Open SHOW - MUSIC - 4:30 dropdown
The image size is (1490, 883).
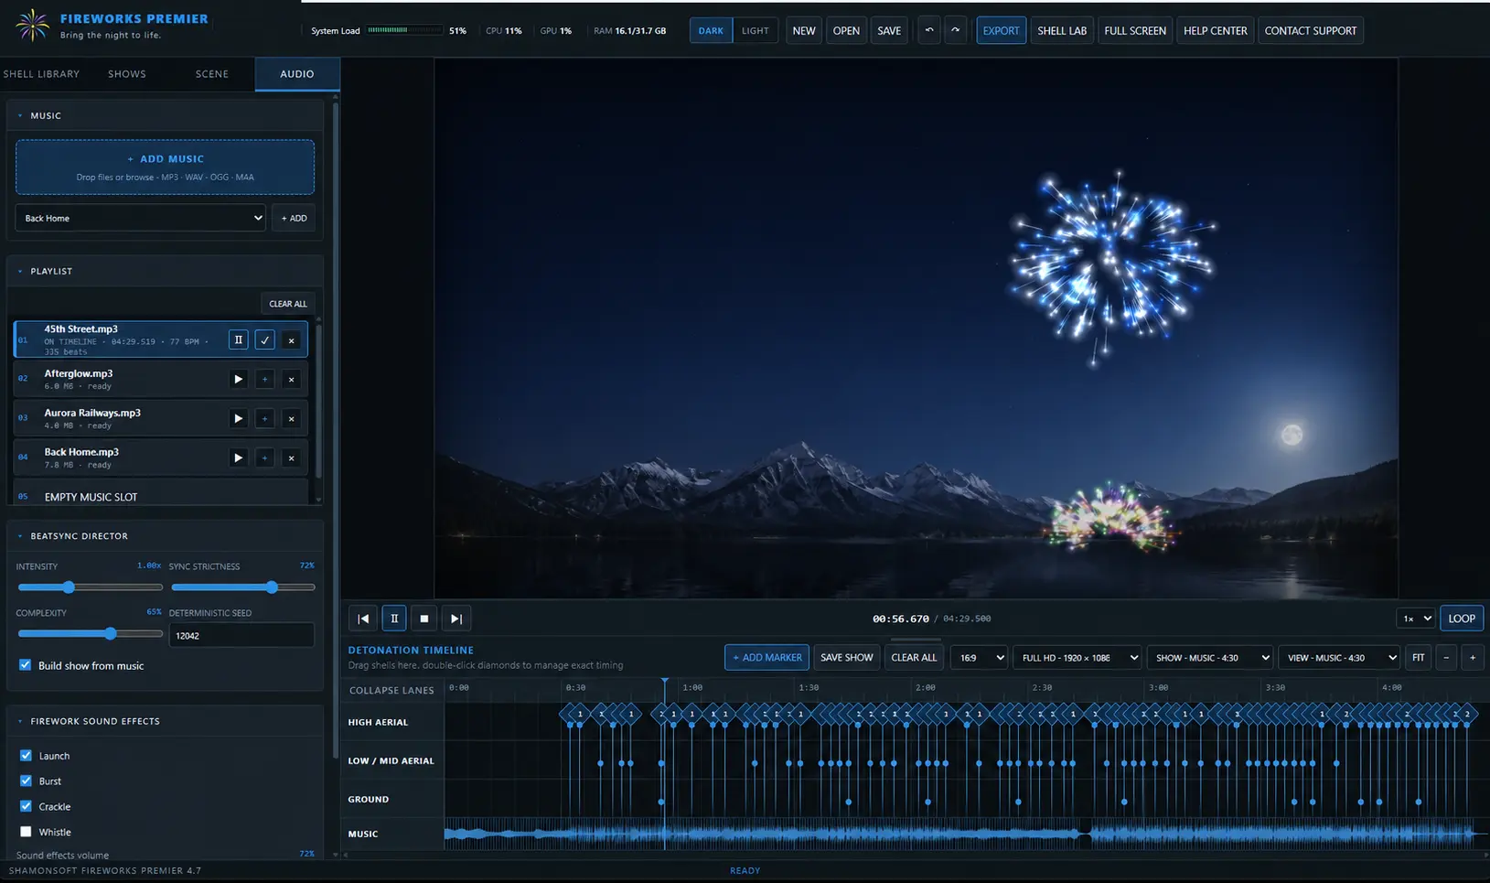click(1210, 657)
